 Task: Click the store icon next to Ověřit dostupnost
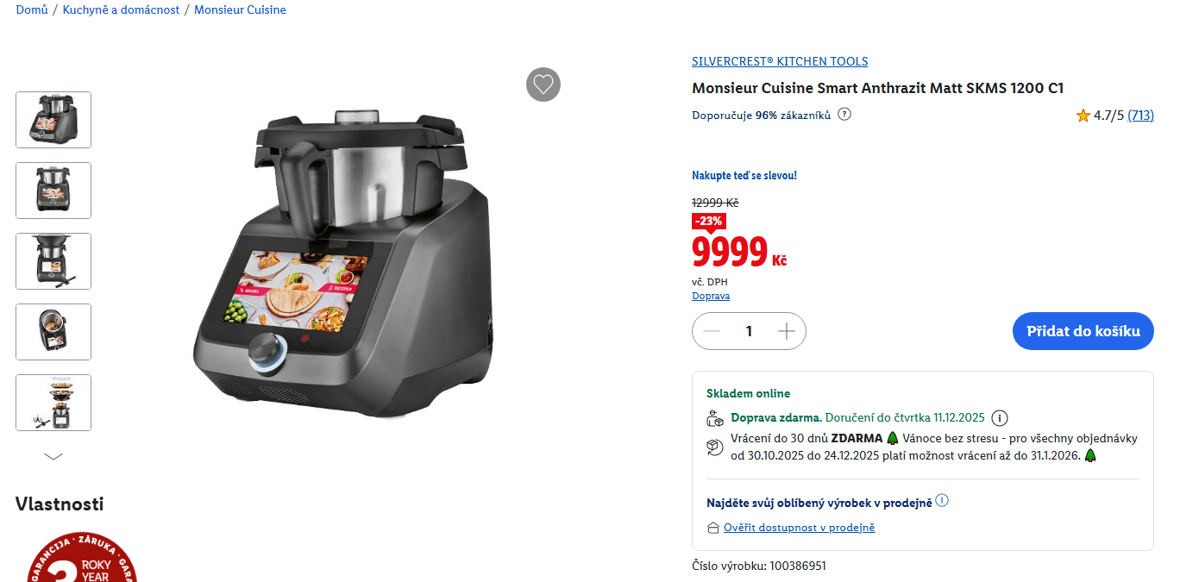pyautogui.click(x=714, y=527)
